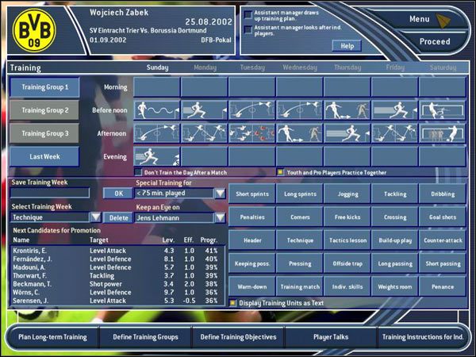476x357 pixels.
Task: Expand Select Training Week Technique dropdown
Action: pyautogui.click(x=95, y=217)
